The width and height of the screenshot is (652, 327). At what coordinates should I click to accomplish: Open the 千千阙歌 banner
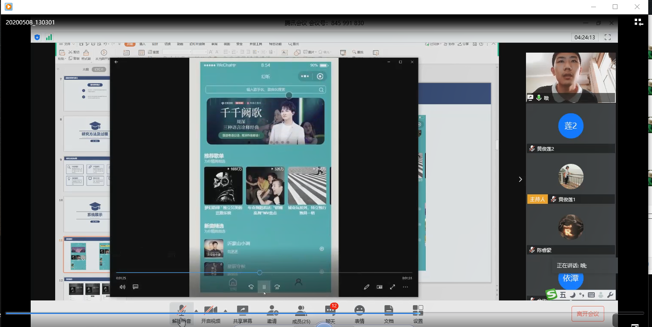click(266, 121)
